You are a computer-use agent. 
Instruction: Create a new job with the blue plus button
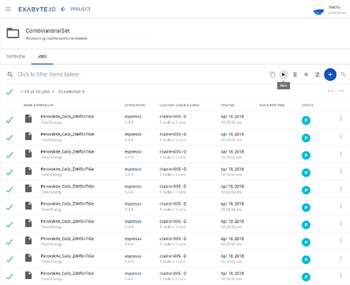click(x=330, y=74)
